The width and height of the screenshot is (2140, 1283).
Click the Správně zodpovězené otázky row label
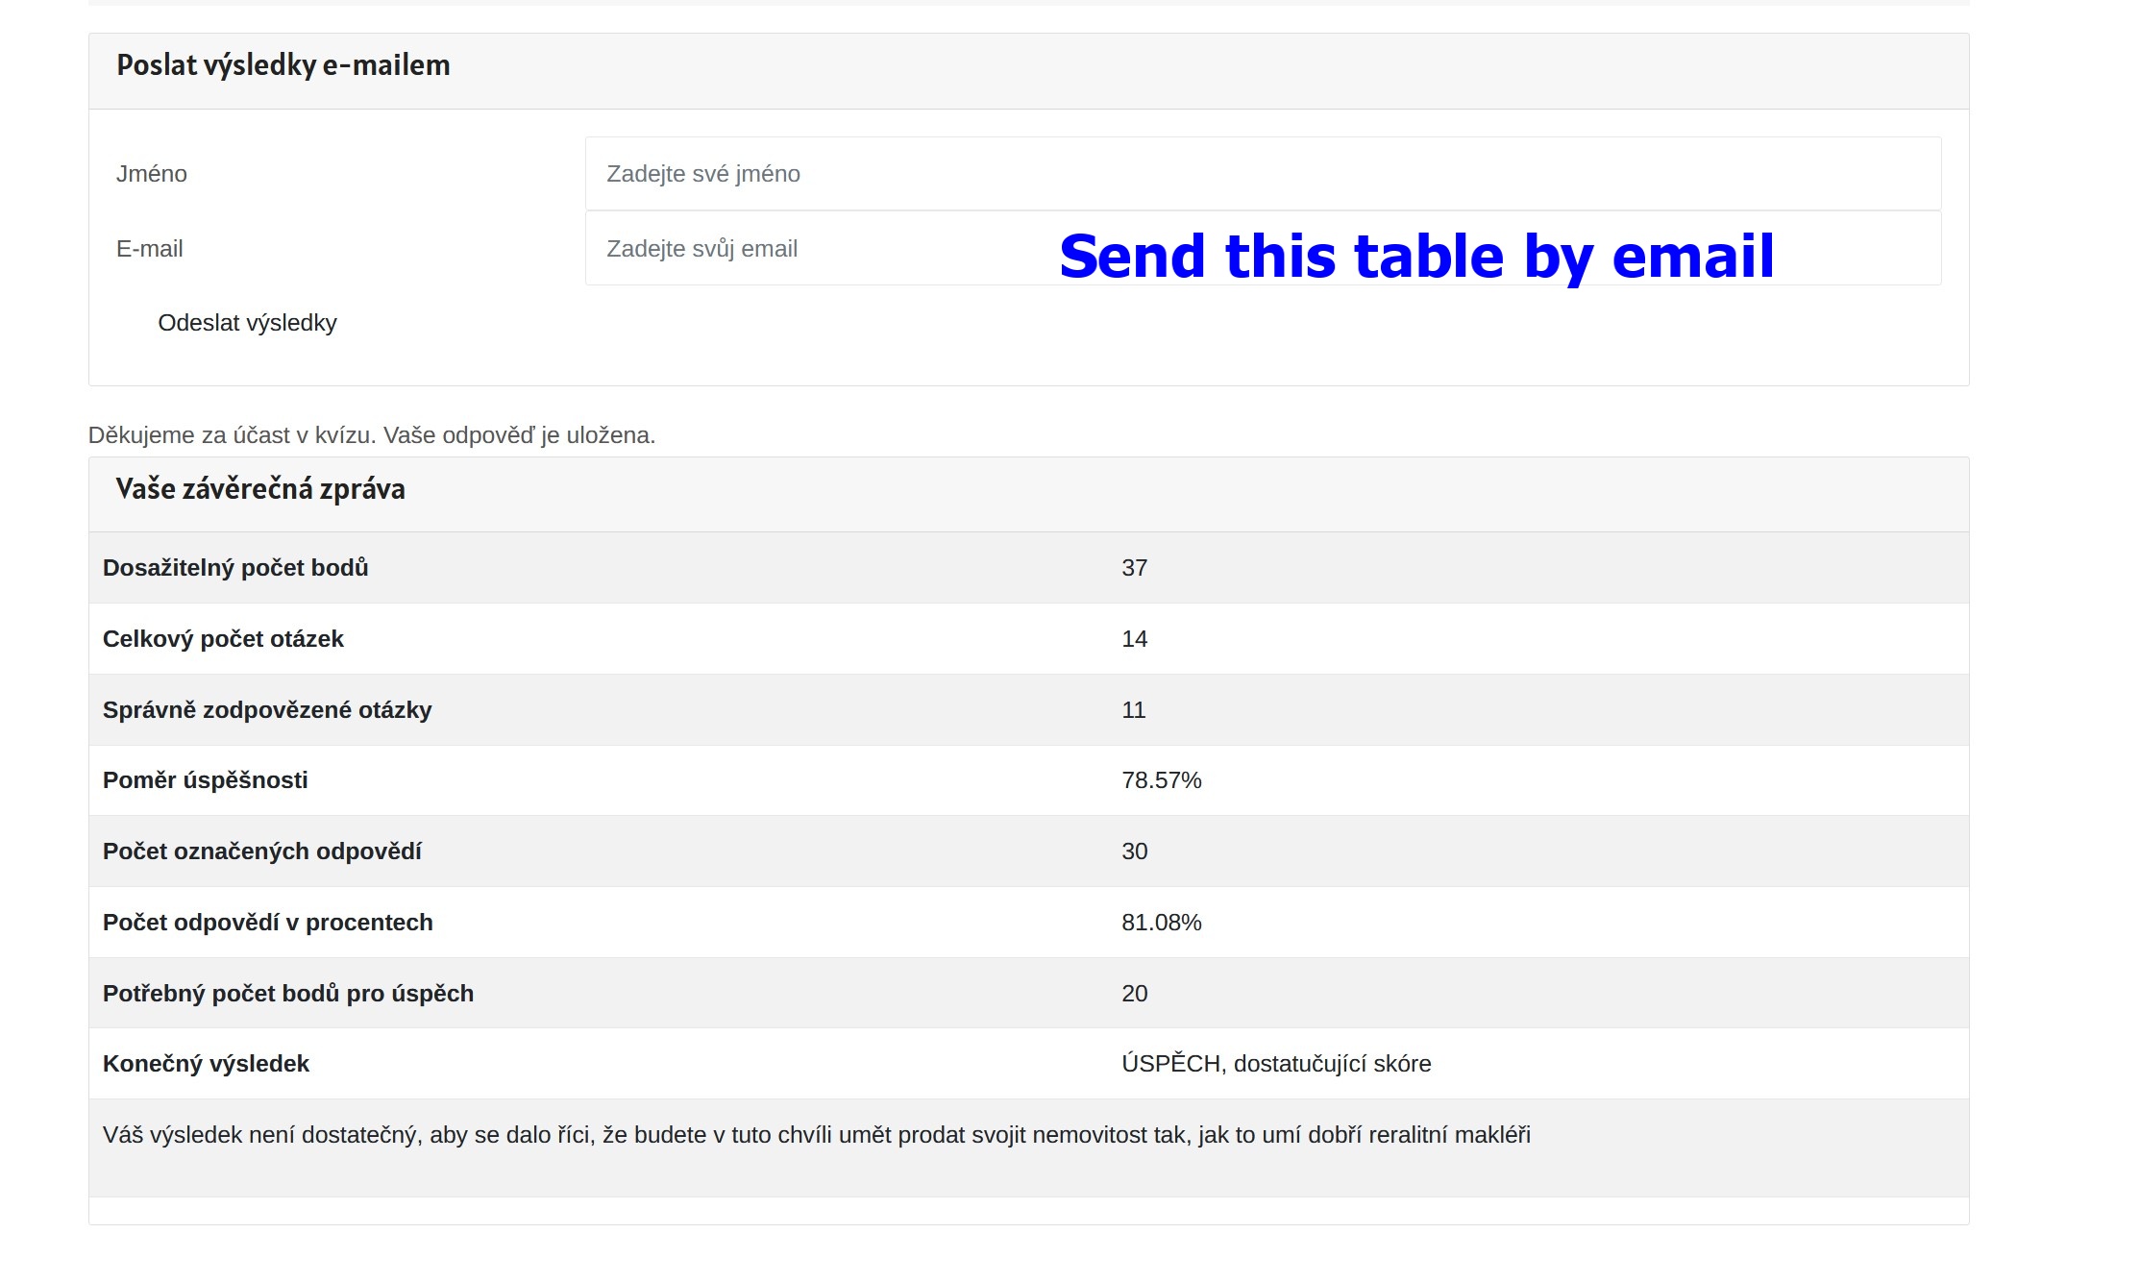click(x=267, y=710)
